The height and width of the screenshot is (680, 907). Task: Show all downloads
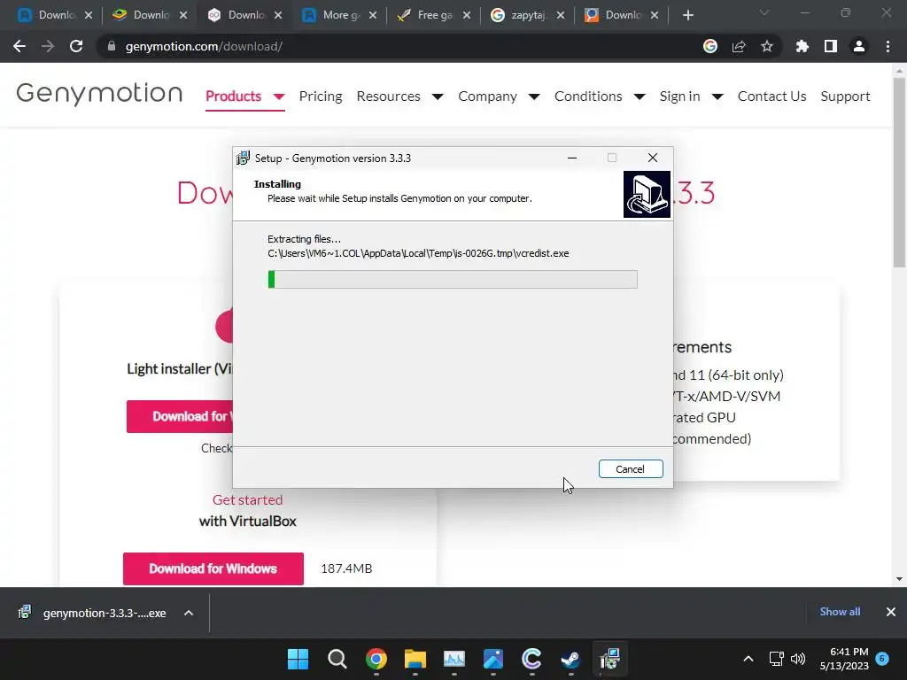[840, 611]
